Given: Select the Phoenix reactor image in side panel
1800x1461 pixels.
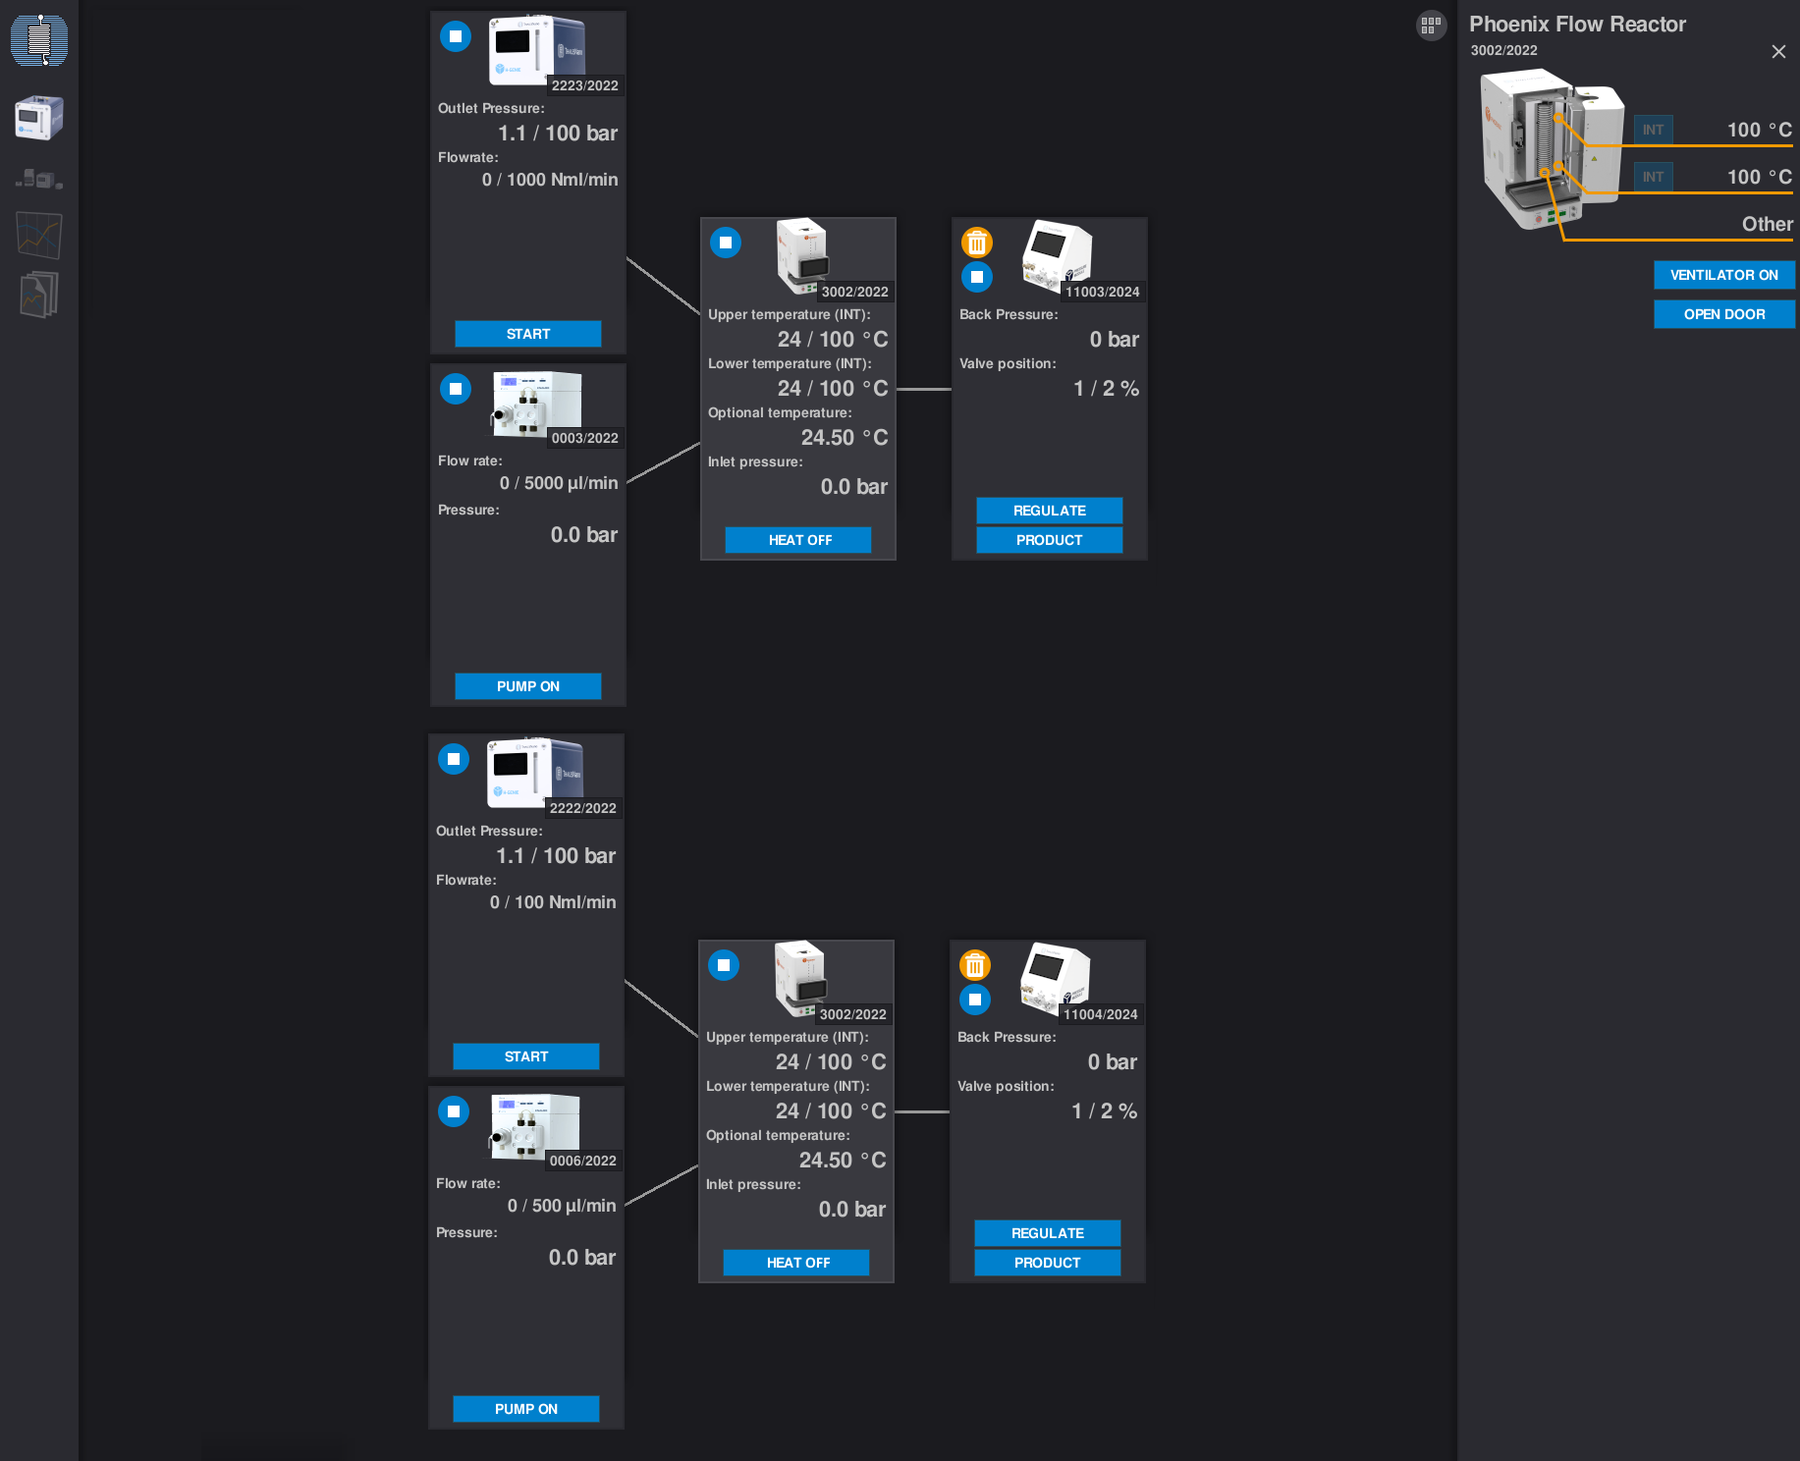Looking at the screenshot, I should point(1548,149).
